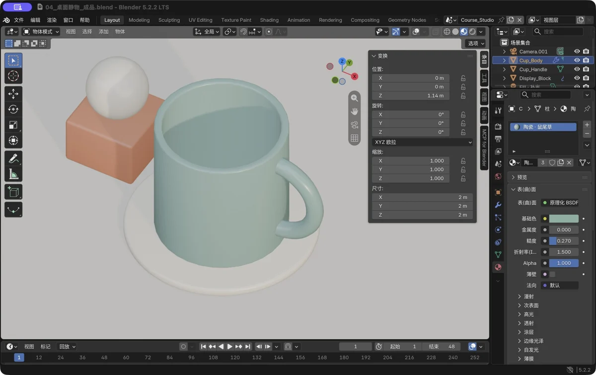Click the 基础色 color swatch

(564, 219)
